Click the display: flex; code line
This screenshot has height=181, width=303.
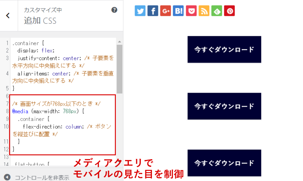pos(36,51)
